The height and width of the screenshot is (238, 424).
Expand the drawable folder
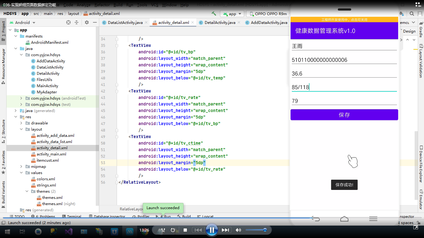click(21, 123)
